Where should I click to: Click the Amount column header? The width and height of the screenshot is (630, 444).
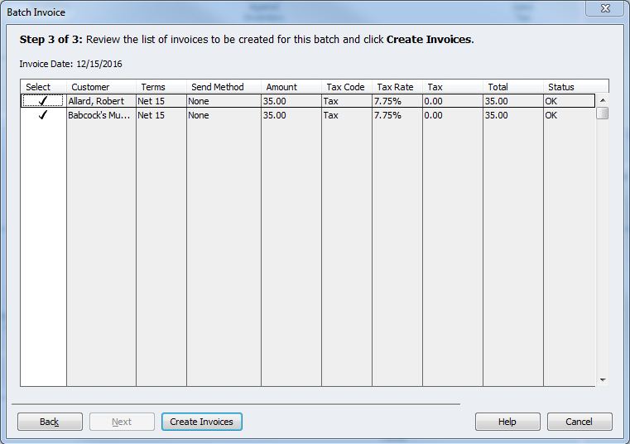tap(281, 87)
